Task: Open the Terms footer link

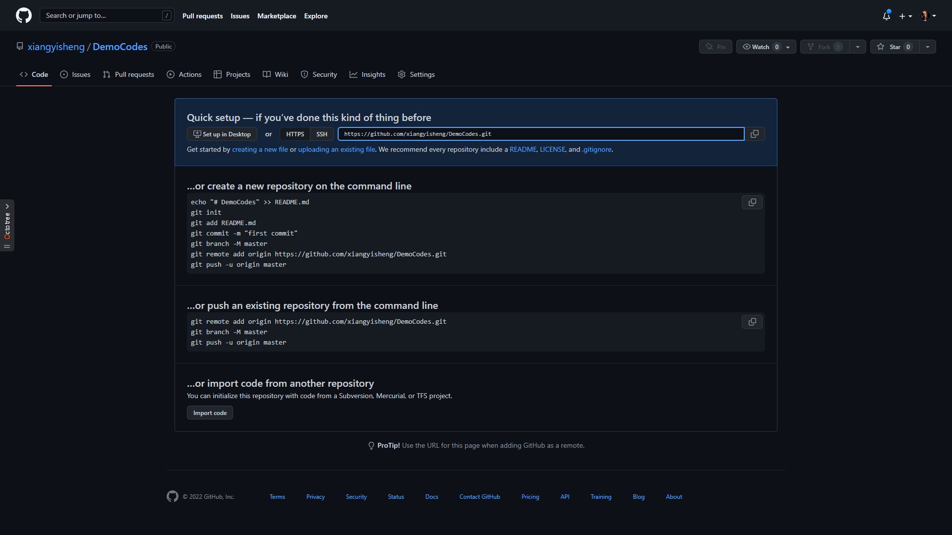Action: click(277, 497)
